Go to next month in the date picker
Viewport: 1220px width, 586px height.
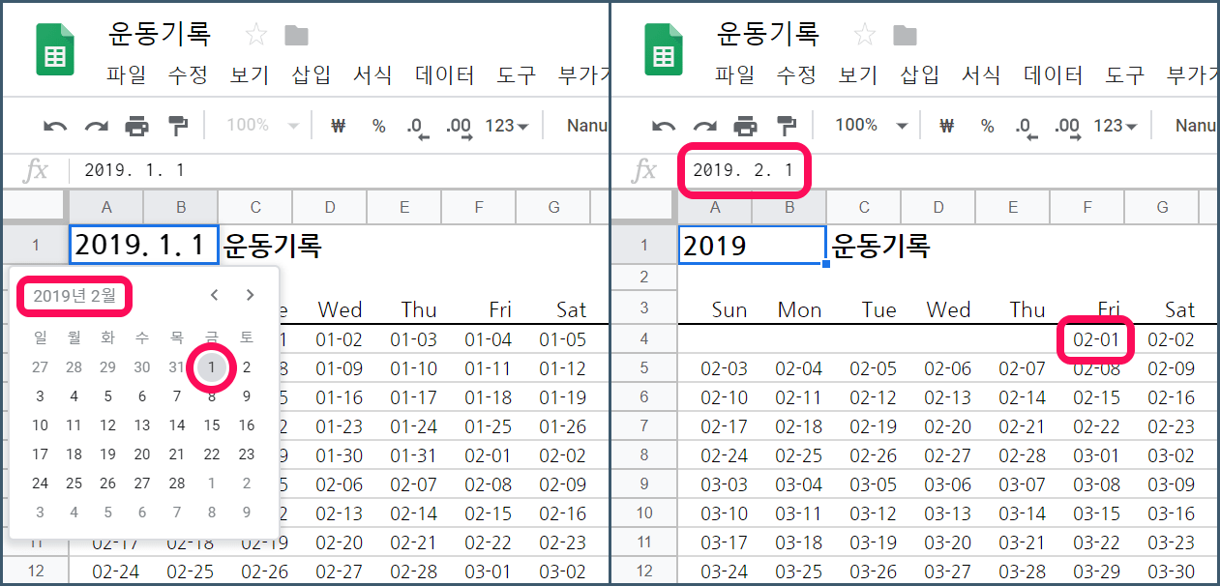click(x=250, y=295)
